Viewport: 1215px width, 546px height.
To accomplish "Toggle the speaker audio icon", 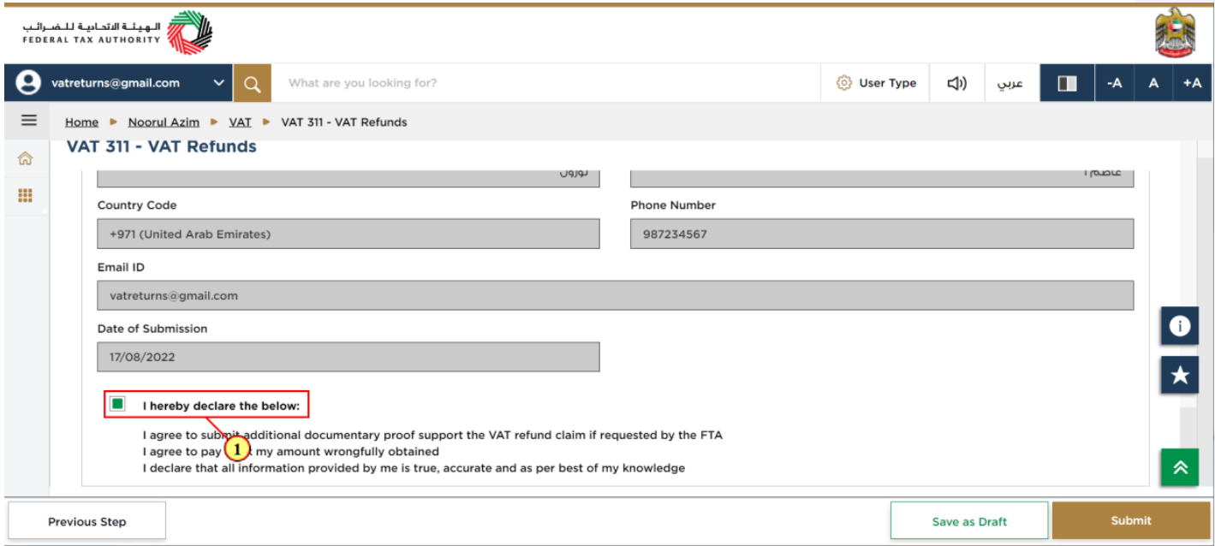I will 956,83.
